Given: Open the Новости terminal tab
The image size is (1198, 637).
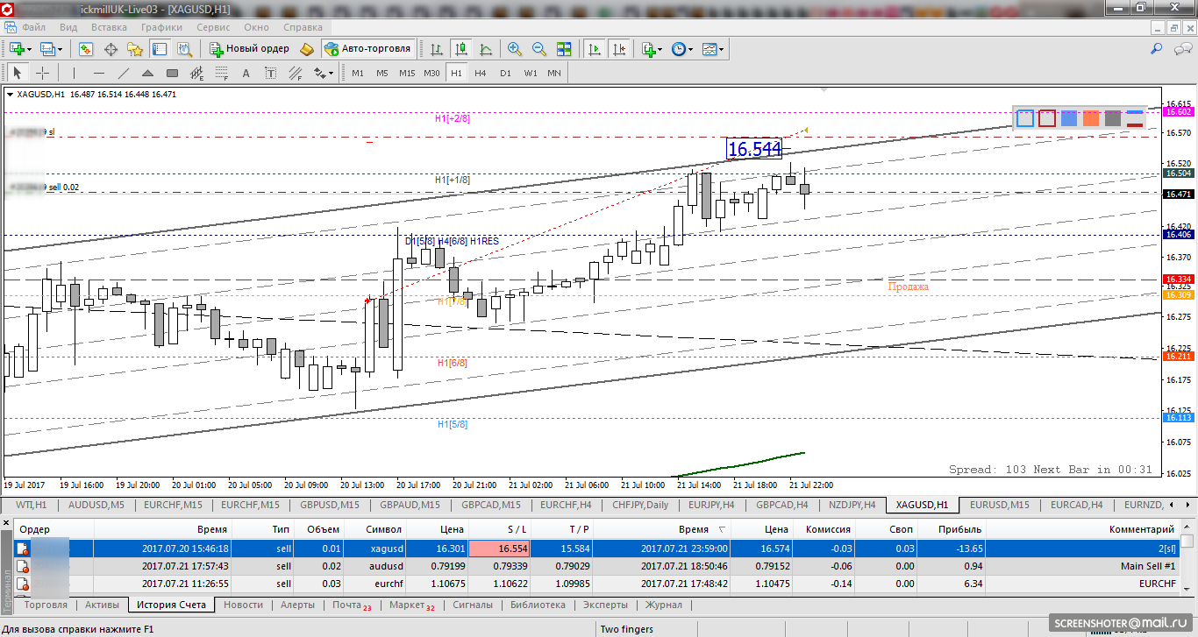Looking at the screenshot, I should coord(243,605).
